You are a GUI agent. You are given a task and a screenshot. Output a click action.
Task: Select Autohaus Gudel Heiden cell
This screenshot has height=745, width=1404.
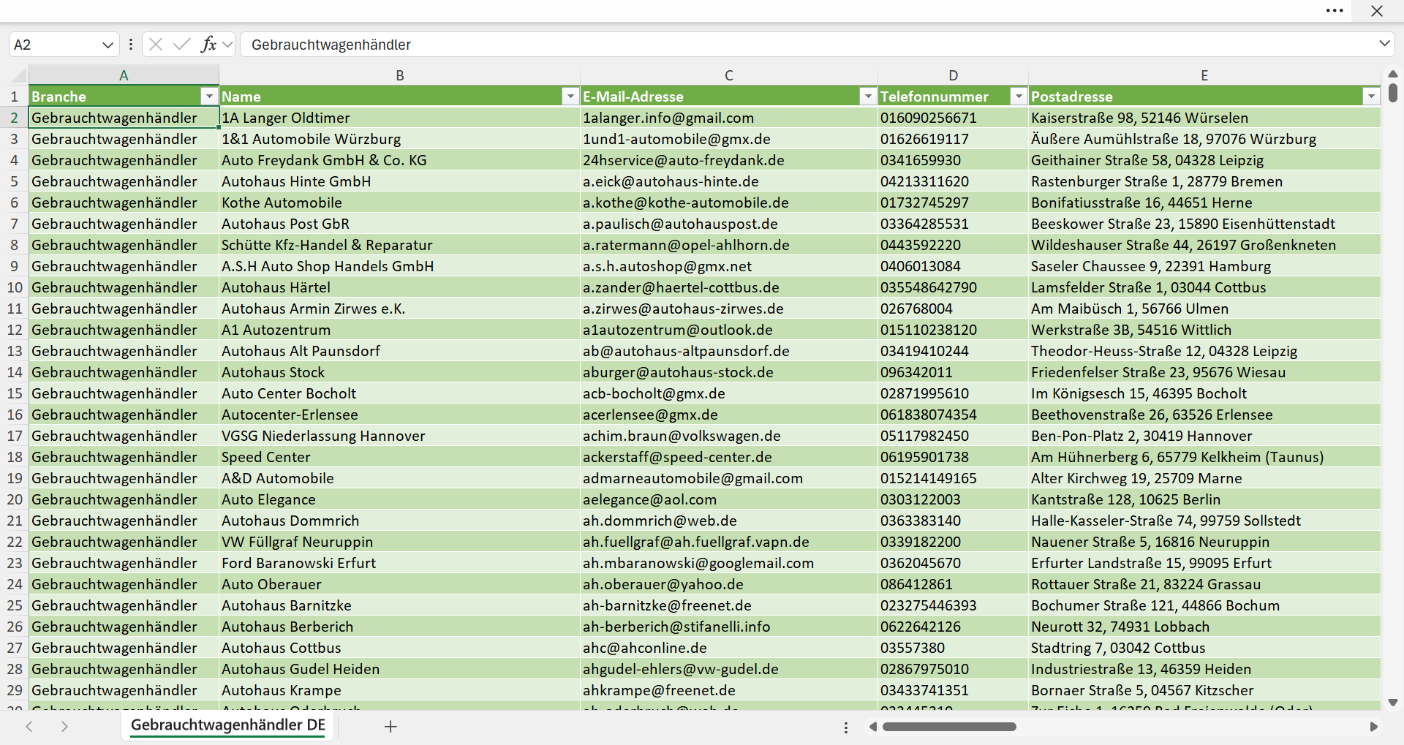[x=400, y=669]
